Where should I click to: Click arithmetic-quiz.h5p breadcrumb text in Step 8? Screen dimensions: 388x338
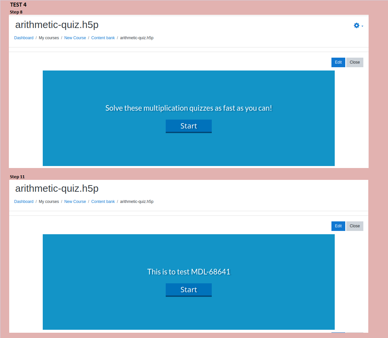136,38
